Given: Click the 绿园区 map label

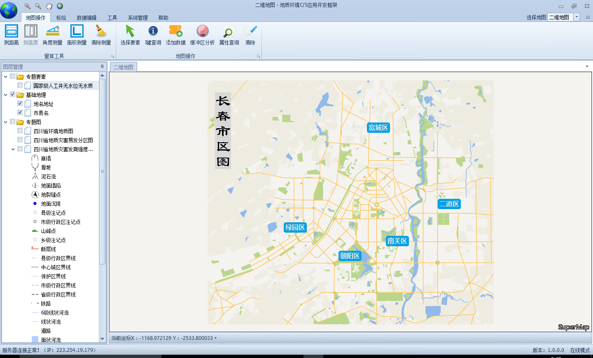Looking at the screenshot, I should pyautogui.click(x=295, y=227).
